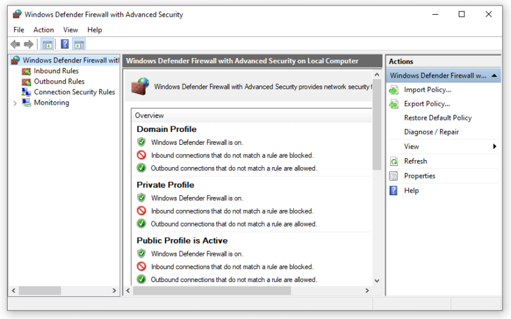Open the File menu
Image resolution: width=511 pixels, height=319 pixels.
tap(19, 30)
